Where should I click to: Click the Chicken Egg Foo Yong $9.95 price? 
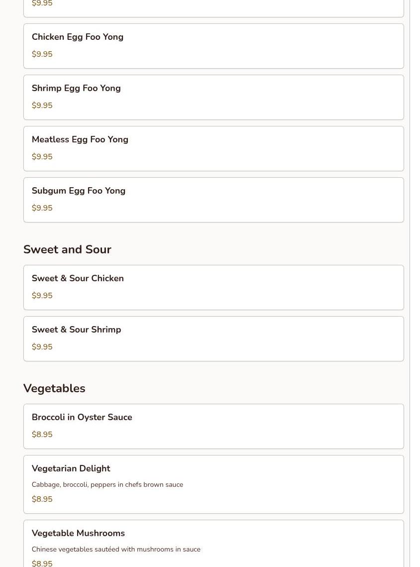pyautogui.click(x=42, y=54)
